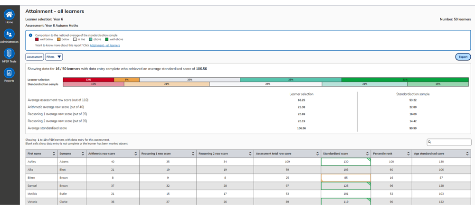Click the orange 6% Learner selection bar segment
The image size is (475, 210).
[x=127, y=80]
